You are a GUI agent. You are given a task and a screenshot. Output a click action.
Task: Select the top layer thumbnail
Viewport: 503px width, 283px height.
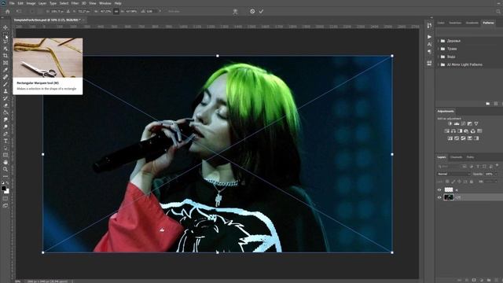tap(449, 189)
